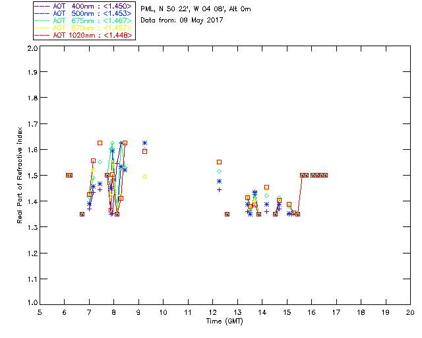Screen dimensions: 422x338
Task: Click the 15 x-axis tick label
Action: coord(287,312)
